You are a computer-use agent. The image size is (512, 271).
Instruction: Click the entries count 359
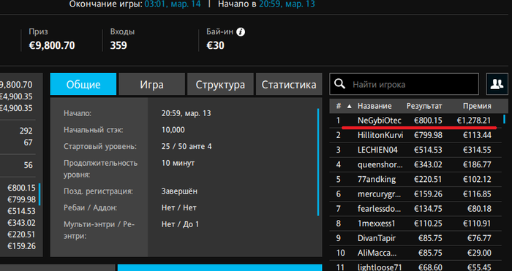pyautogui.click(x=118, y=45)
